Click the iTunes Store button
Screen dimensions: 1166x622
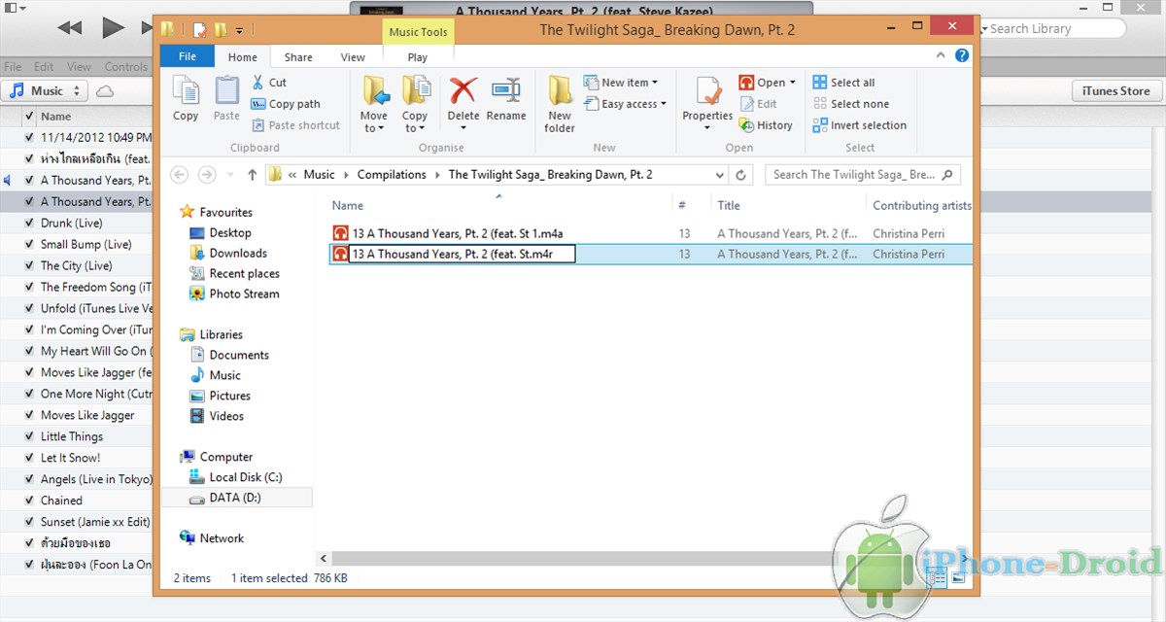1117,91
